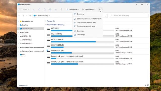The height and width of the screenshot is (91, 161).
Task: Click text 741 ГБ свободно из 931 ГБ
Action: (x=124, y=47)
